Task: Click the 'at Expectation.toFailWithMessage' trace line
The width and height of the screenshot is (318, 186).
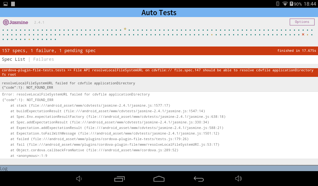Action: point(115,133)
